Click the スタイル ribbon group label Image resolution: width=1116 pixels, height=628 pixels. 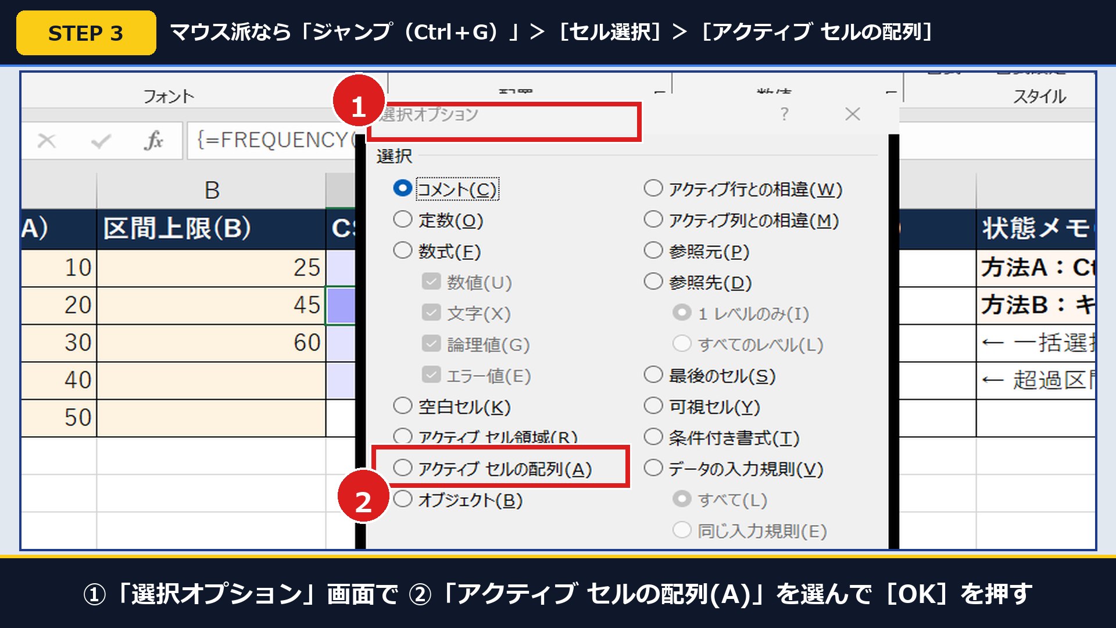click(x=1040, y=96)
